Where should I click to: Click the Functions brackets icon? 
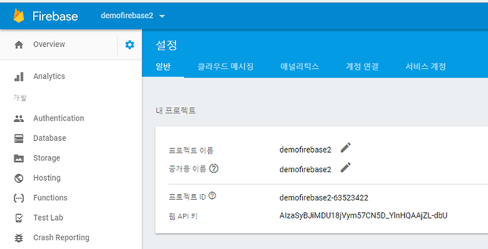coord(19,198)
